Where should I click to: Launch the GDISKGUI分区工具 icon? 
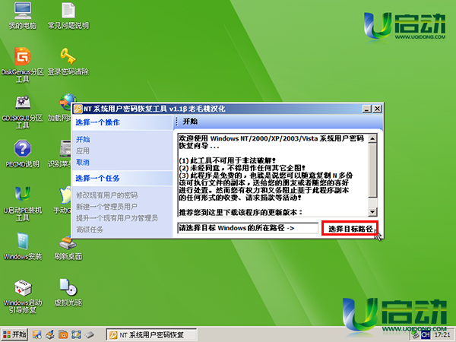[23, 112]
